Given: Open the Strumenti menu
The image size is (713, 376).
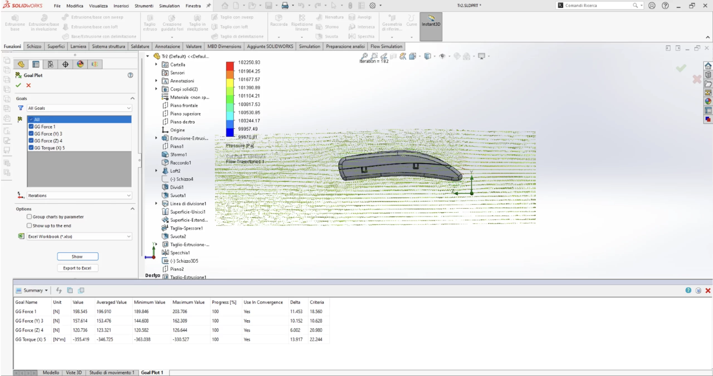Looking at the screenshot, I should 144,6.
